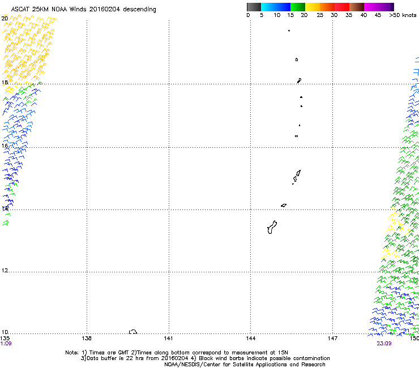Click the latitude label "12"

coord(5,271)
